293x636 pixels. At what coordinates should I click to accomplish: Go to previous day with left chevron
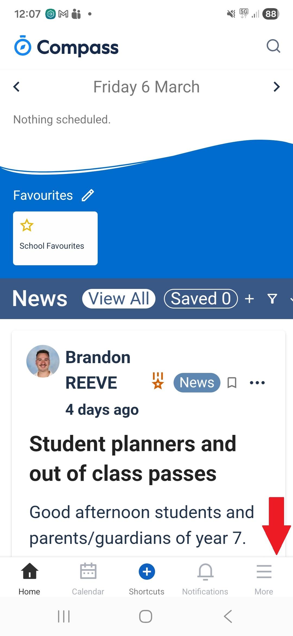[x=17, y=87]
